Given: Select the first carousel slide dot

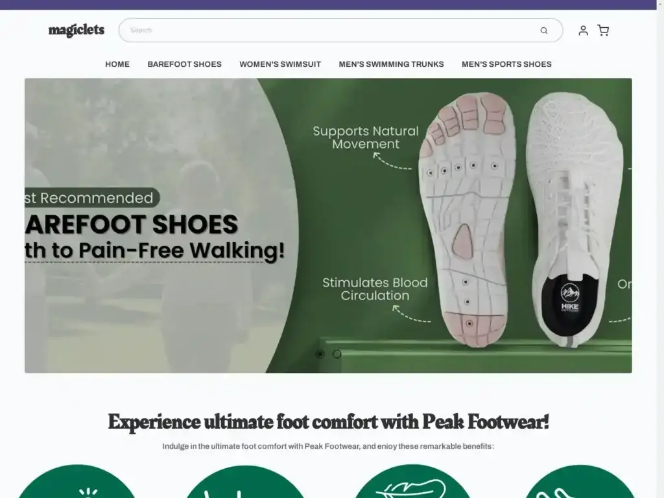Looking at the screenshot, I should pos(320,354).
